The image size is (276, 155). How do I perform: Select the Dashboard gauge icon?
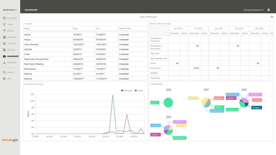pos(4,56)
